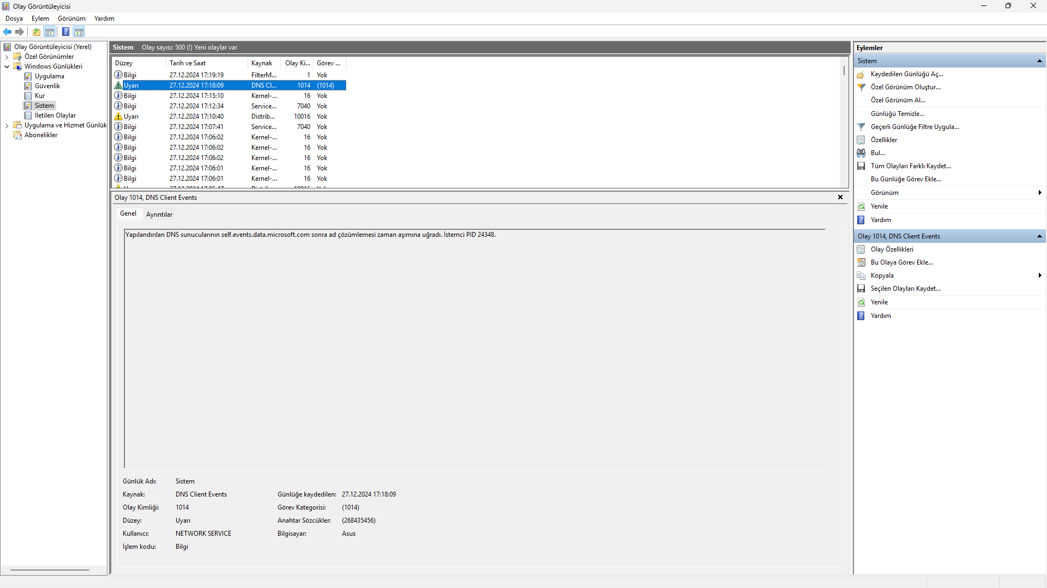Select Kur log in tree
The height and width of the screenshot is (588, 1047).
pyautogui.click(x=40, y=96)
